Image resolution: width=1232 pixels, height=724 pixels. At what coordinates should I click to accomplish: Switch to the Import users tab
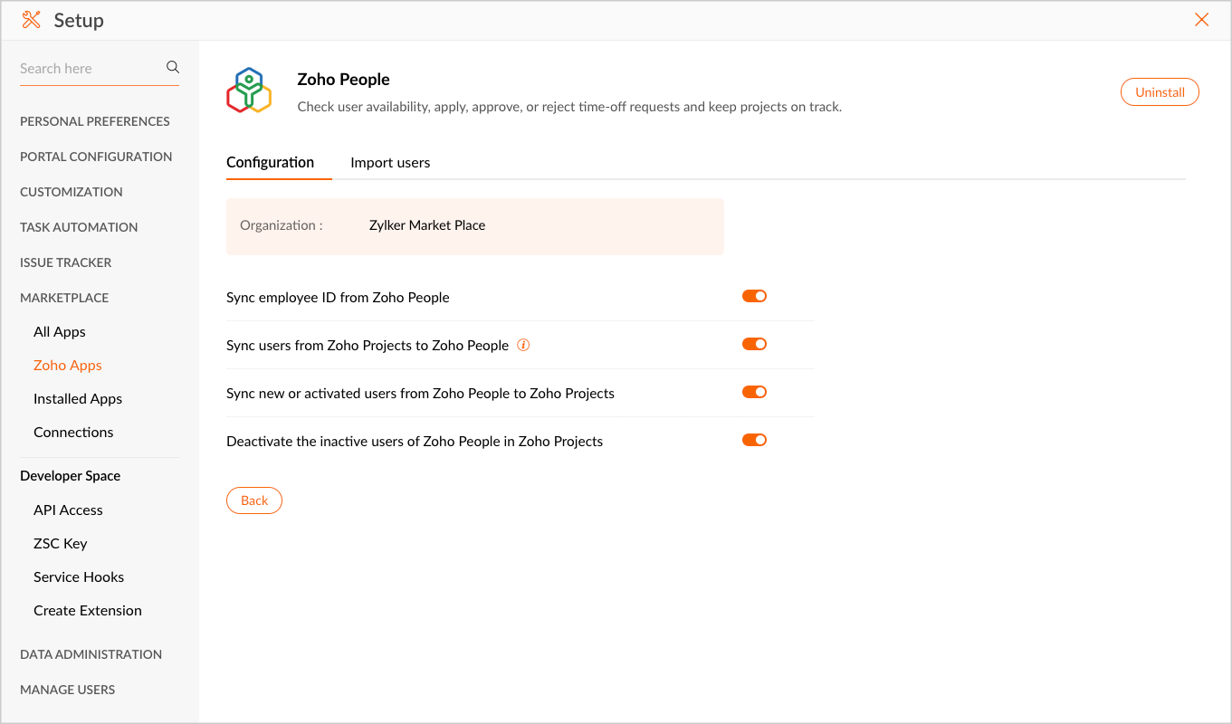(x=390, y=163)
